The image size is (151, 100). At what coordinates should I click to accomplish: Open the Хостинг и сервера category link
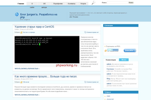pyautogui.click(x=29, y=32)
